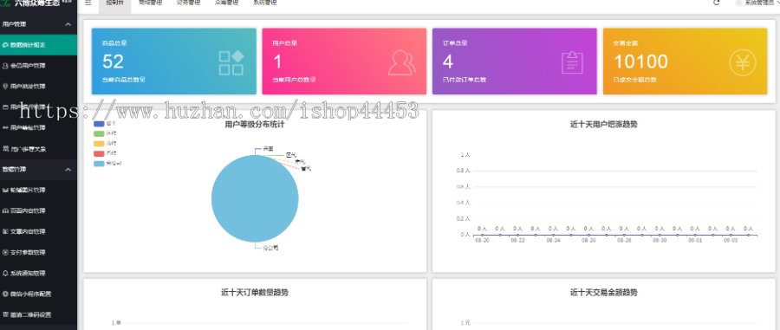This screenshot has width=780, height=330.
Task: Click the yen circle icon on the orange card
Action: click(x=743, y=63)
